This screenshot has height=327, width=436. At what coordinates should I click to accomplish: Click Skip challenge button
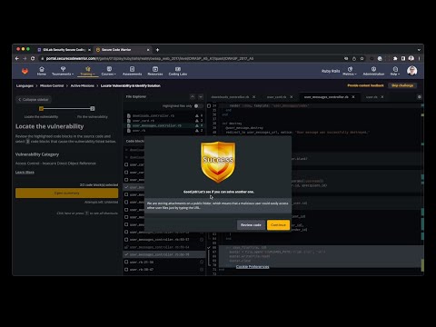coord(402,85)
